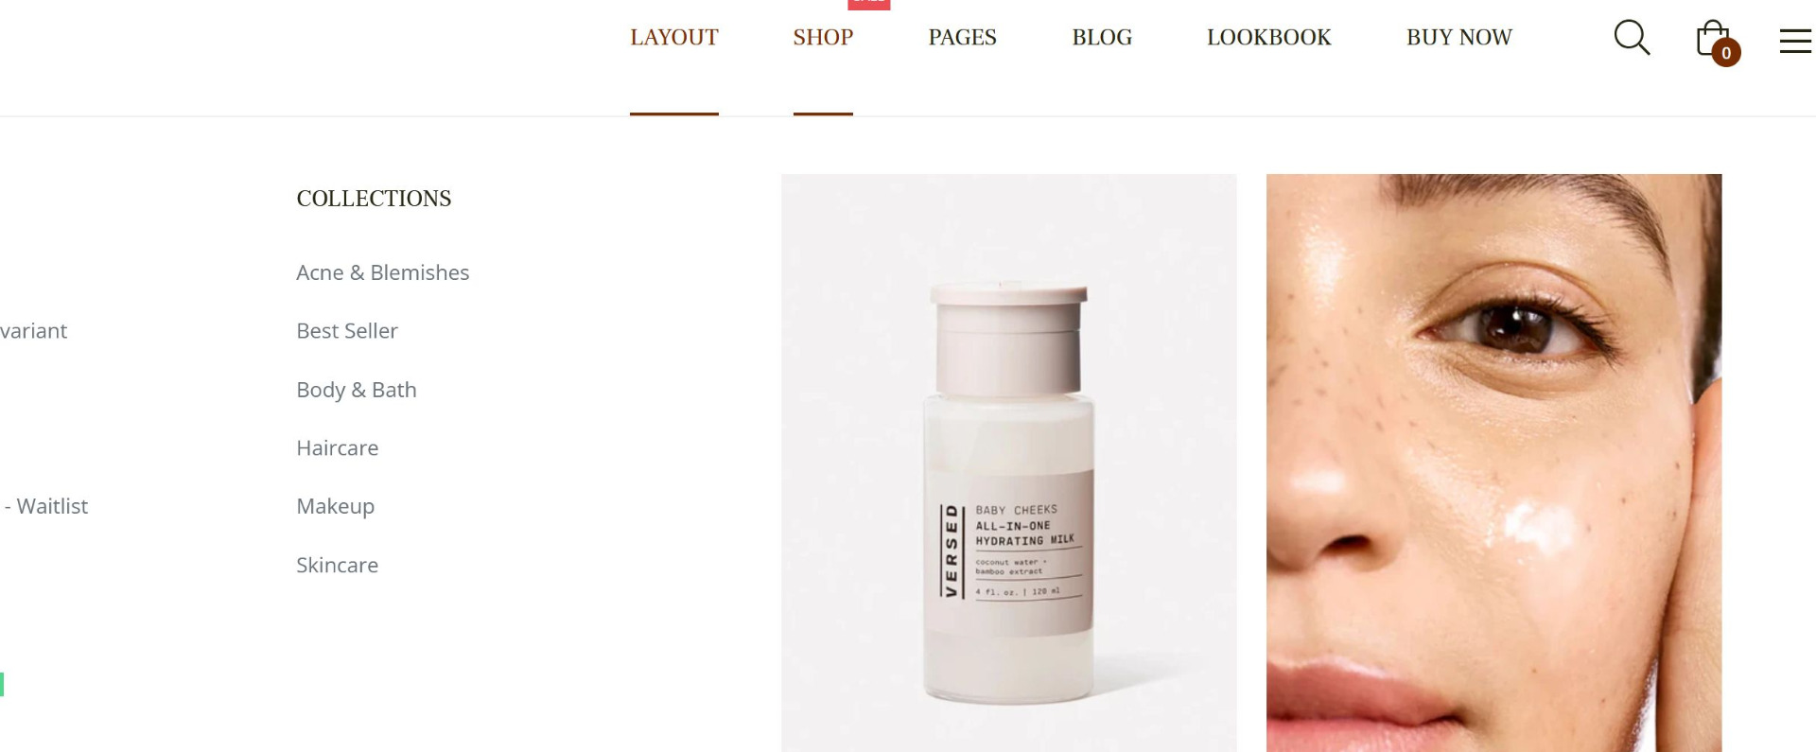Viewport: 1816px width, 752px height.
Task: Click the red sale badge above SHOP
Action: (x=869, y=4)
